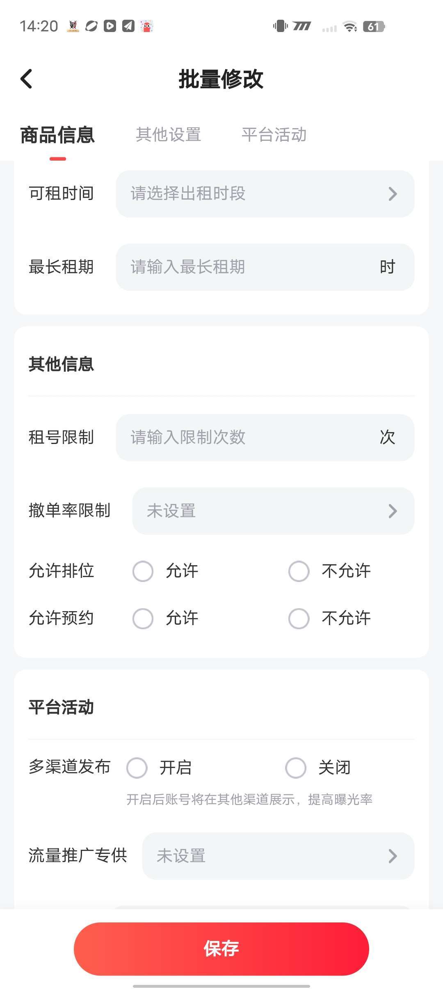Enable 开启 for 多渠道发布

[137, 768]
